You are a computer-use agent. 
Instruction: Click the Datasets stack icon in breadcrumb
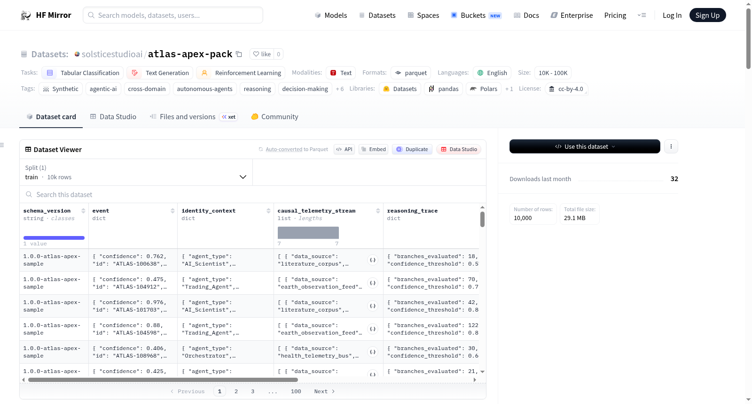point(24,54)
